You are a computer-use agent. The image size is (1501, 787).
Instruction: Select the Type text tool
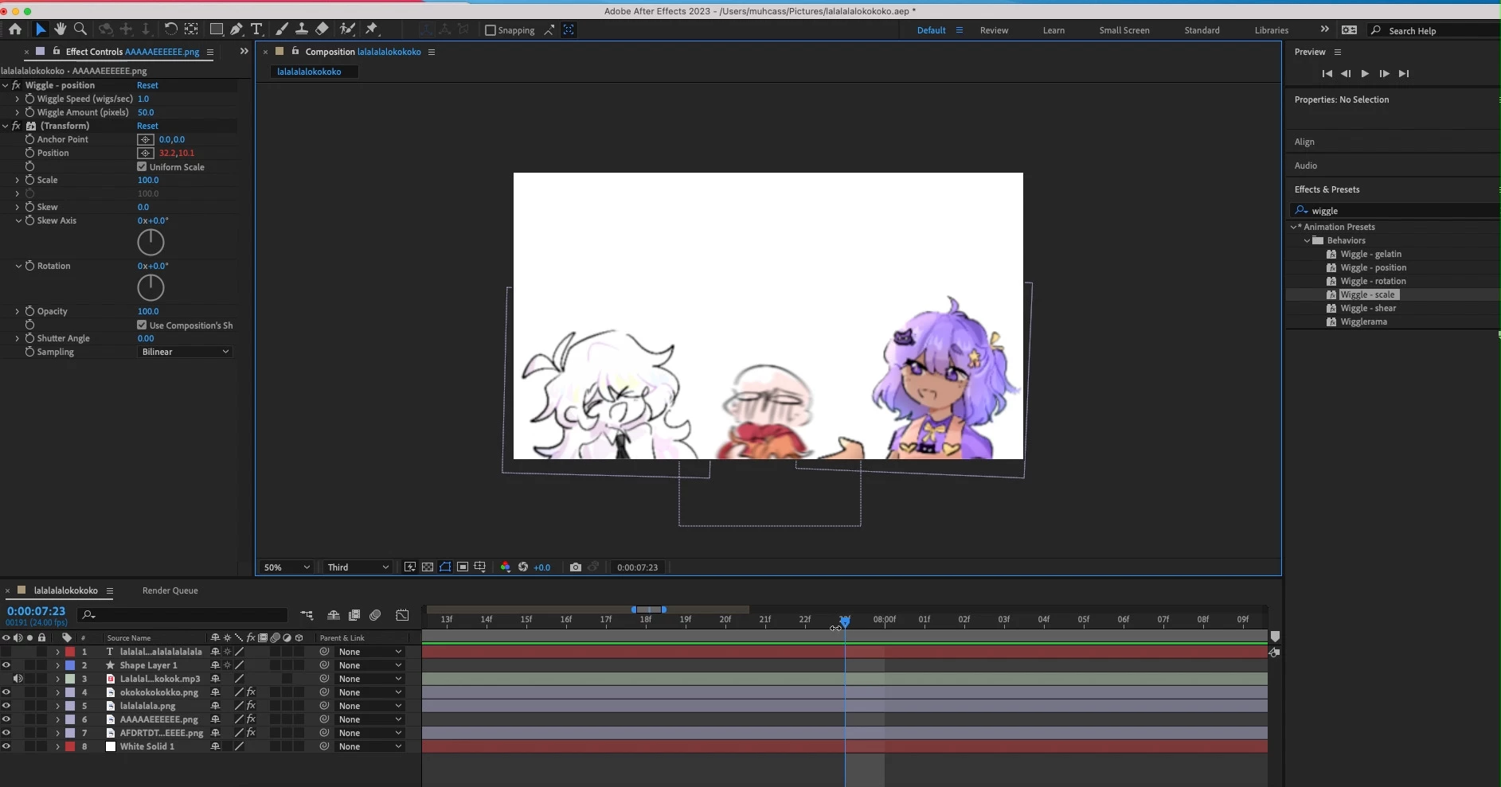point(256,29)
